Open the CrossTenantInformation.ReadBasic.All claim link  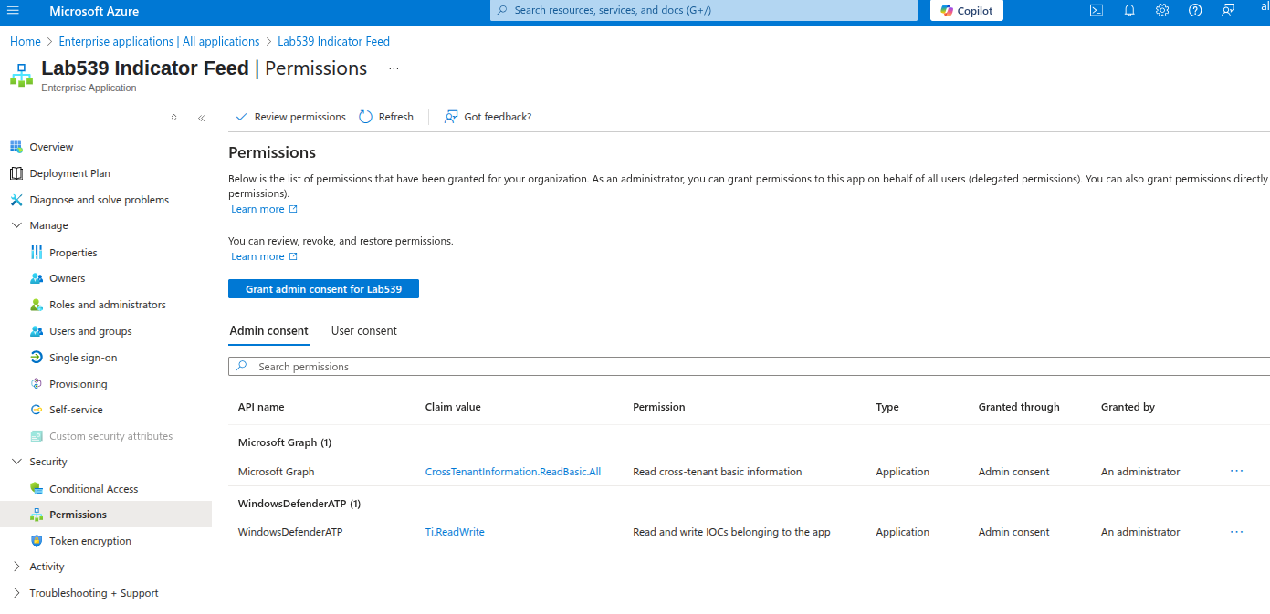pos(512,472)
